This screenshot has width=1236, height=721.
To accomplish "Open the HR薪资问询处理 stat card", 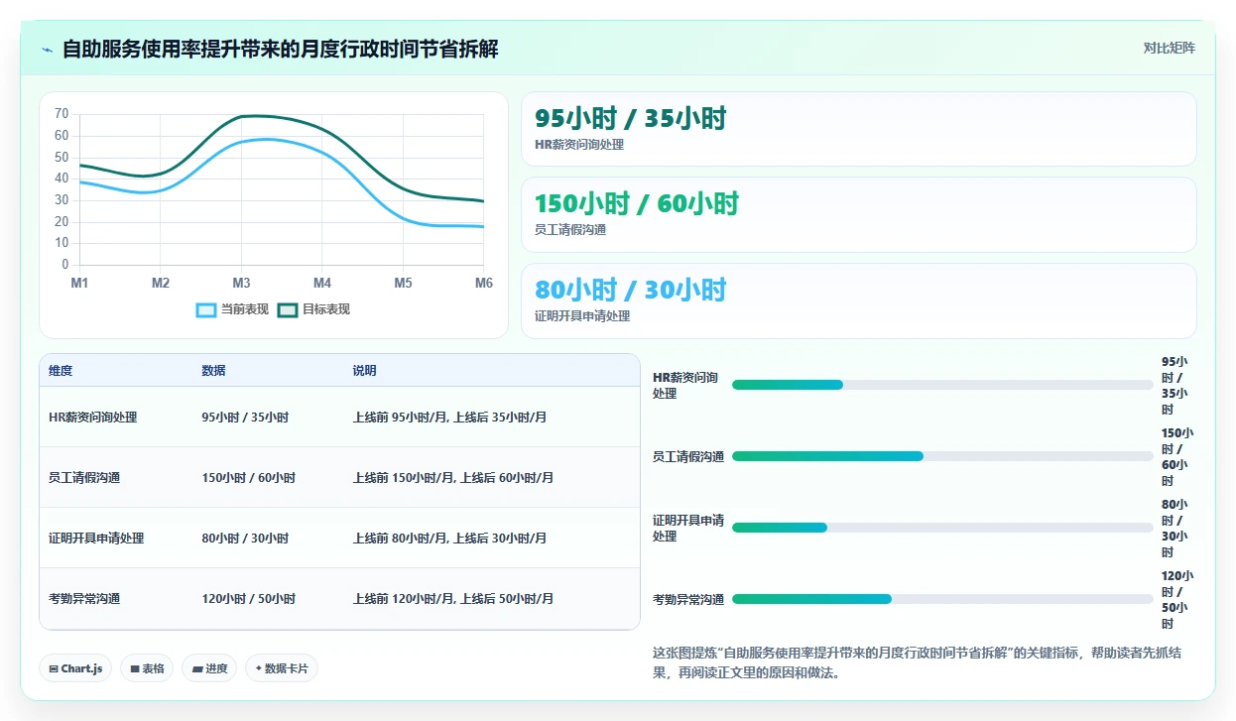I will click(x=859, y=129).
